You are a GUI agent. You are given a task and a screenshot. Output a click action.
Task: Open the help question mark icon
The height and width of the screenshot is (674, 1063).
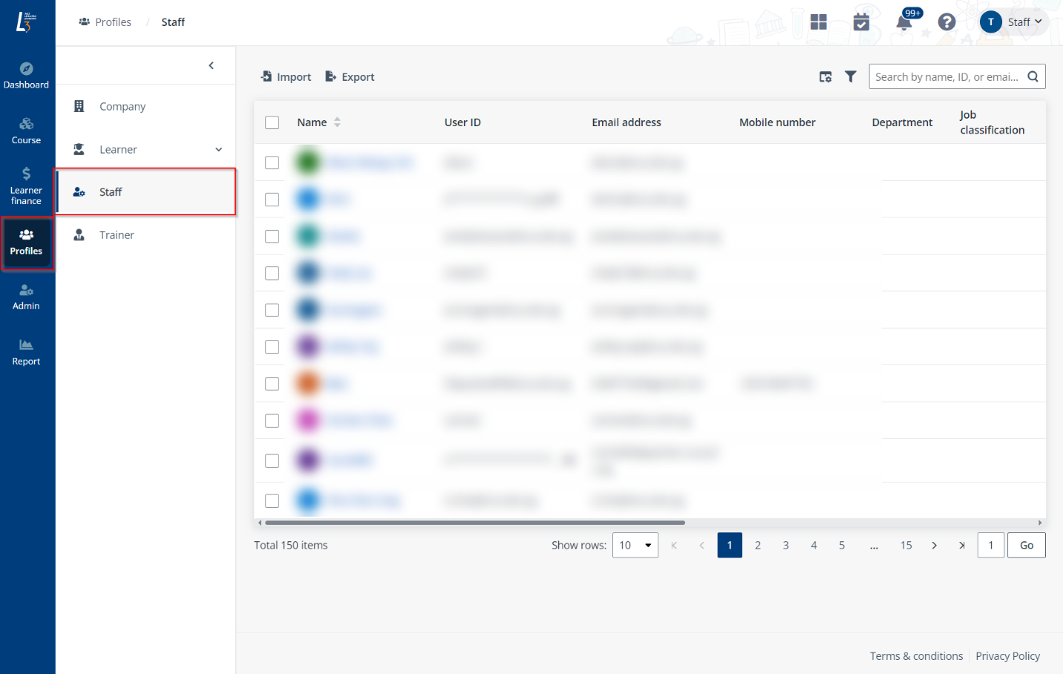[x=946, y=22]
